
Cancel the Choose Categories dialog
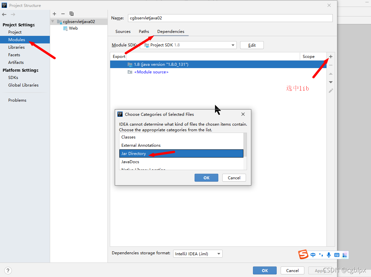point(234,178)
